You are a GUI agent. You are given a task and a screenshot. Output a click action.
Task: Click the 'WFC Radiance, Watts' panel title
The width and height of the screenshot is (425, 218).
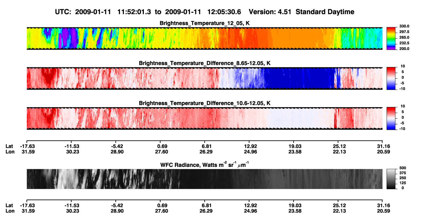click(x=205, y=164)
